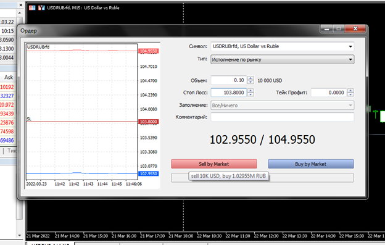Increase the Тейк Профит value with up arrow
This screenshot has height=245, width=385.
pos(350,91)
